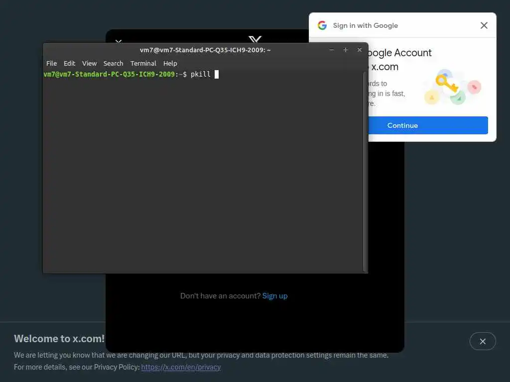Click the "Sign in with Google" header text
510x382 pixels.
365,25
